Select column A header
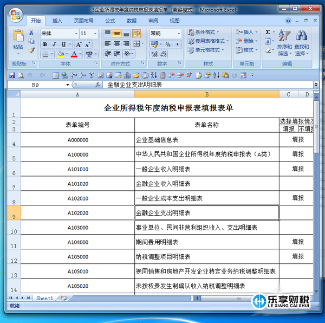Image resolution: width=325 pixels, height=323 pixels. pos(77,94)
